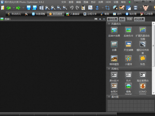This screenshot has height=116, width=155.
Task: Open 笔刷 mode
Action: pos(105,14)
